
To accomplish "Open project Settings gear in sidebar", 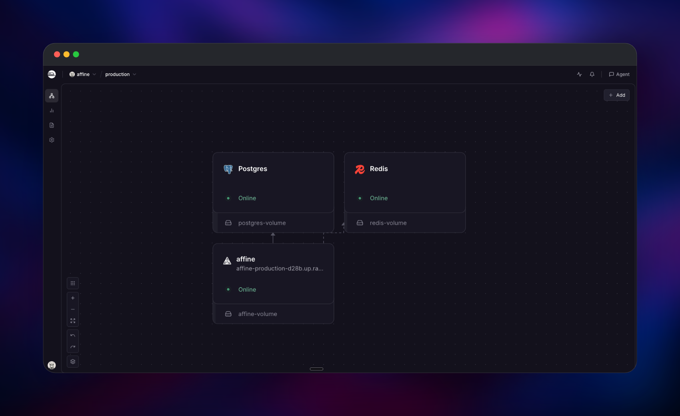I will coord(52,140).
